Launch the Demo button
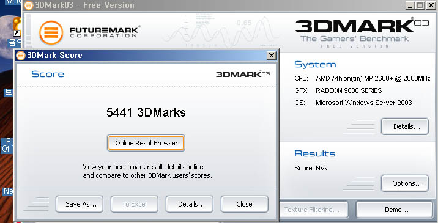This screenshot has height=223, width=438. pyautogui.click(x=395, y=210)
